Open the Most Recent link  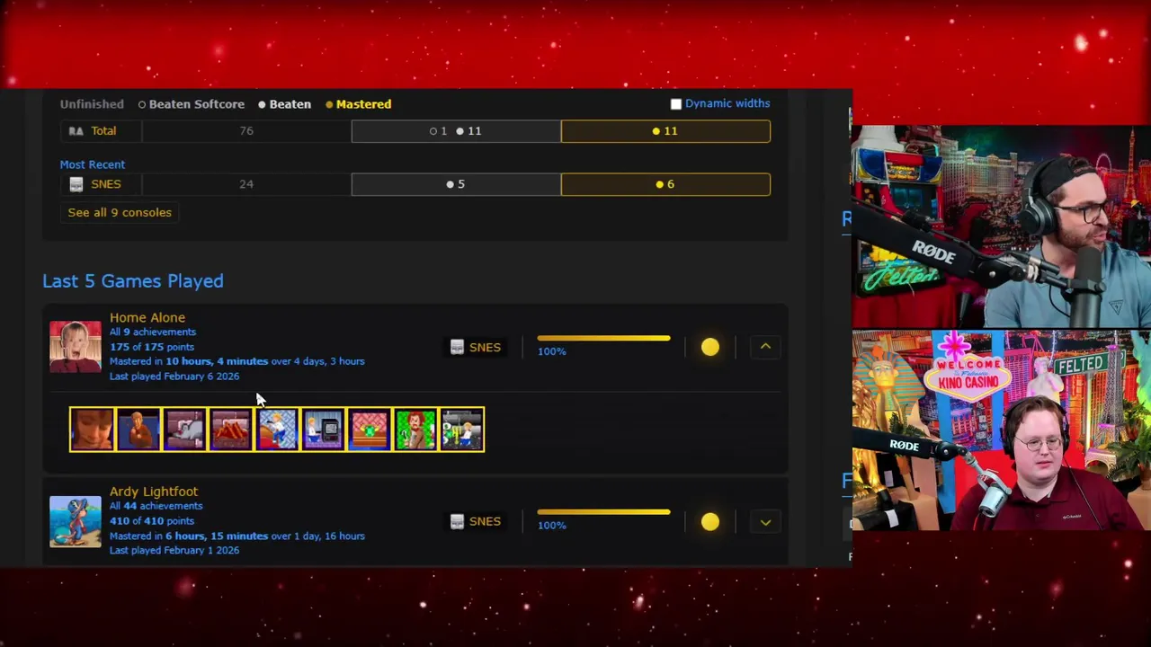click(93, 164)
